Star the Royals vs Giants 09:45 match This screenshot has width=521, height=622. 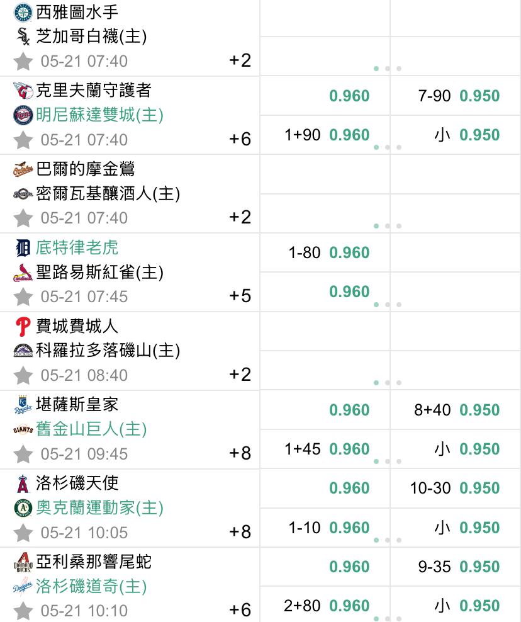pos(23,454)
